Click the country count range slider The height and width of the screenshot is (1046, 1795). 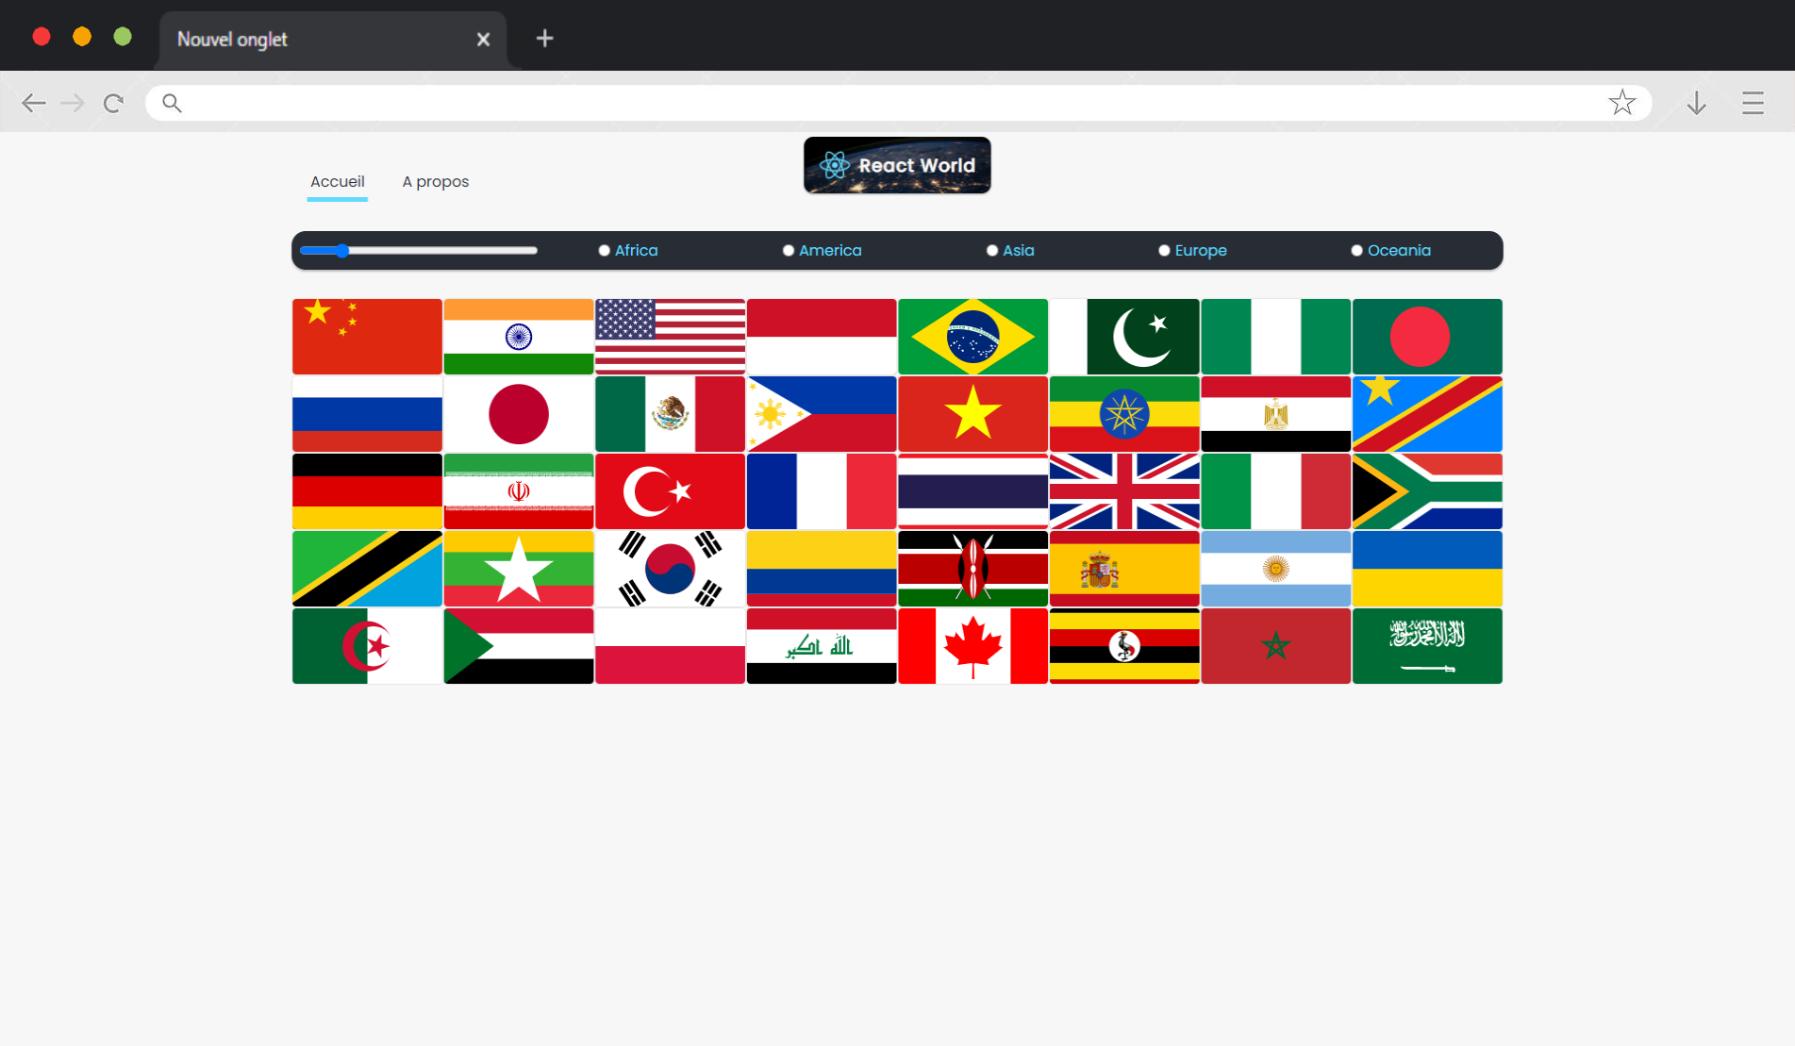coord(419,251)
